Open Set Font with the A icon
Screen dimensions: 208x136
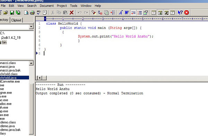tap(121, 13)
